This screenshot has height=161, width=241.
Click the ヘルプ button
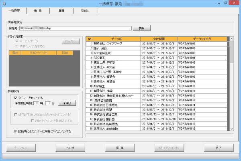coord(70,148)
